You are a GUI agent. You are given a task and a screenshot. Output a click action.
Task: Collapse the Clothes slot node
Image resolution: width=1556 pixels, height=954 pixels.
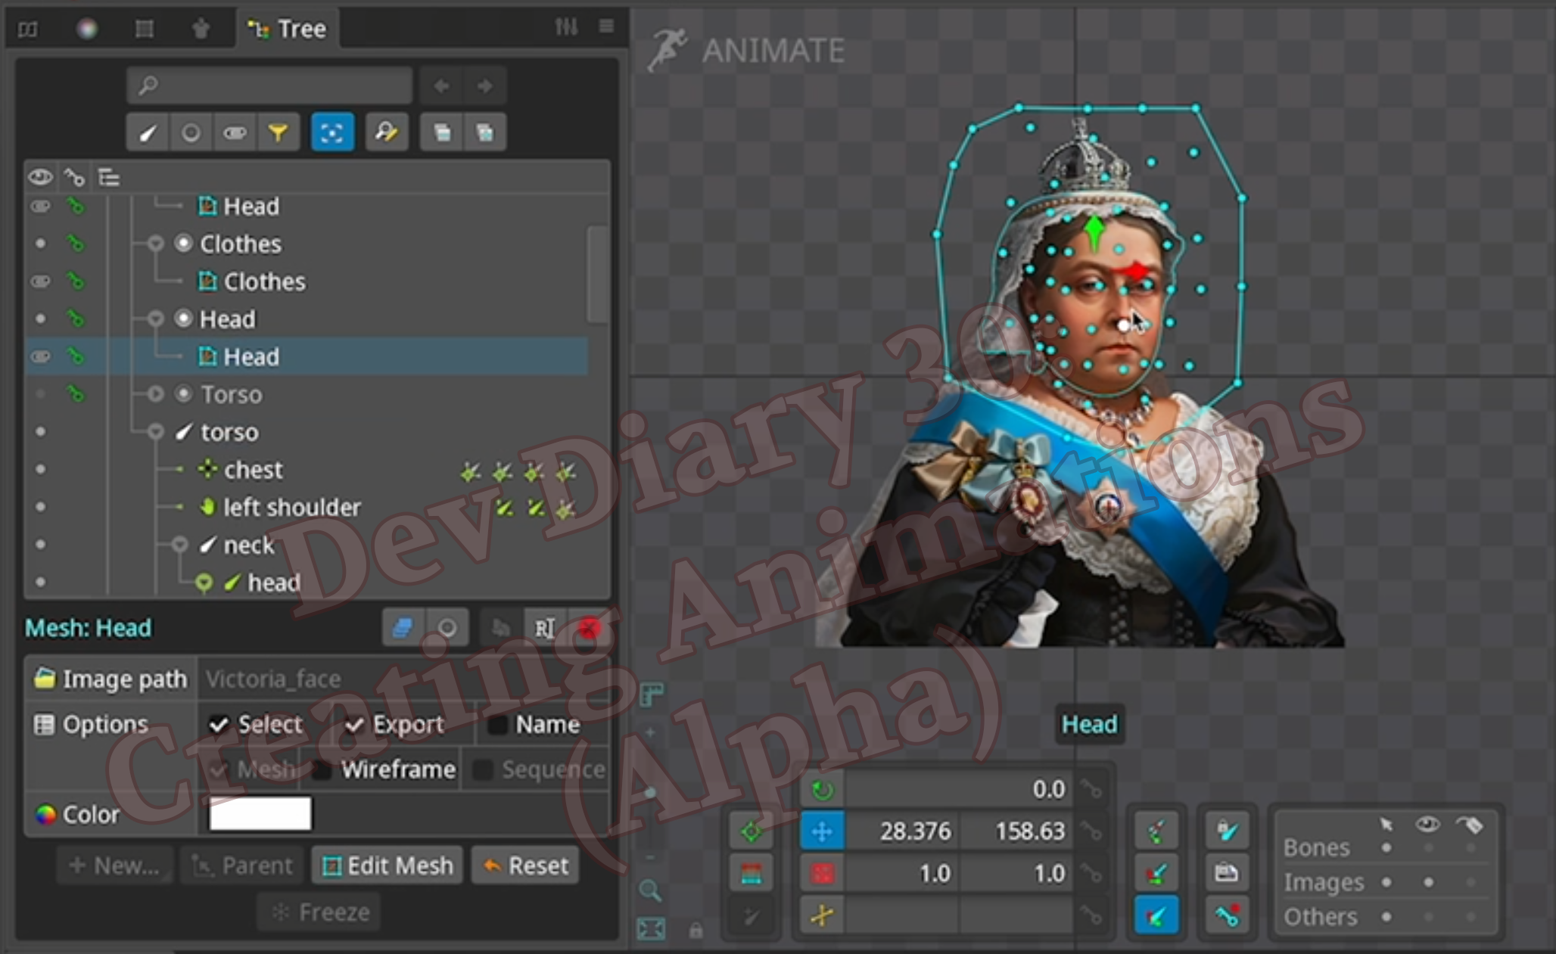coord(156,244)
